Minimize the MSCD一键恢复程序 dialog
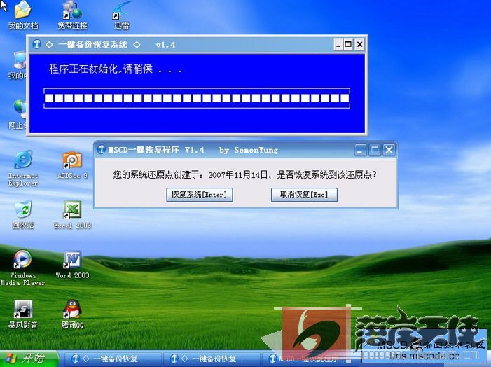Screen dimensions: 491x367 pyautogui.click(x=360, y=151)
